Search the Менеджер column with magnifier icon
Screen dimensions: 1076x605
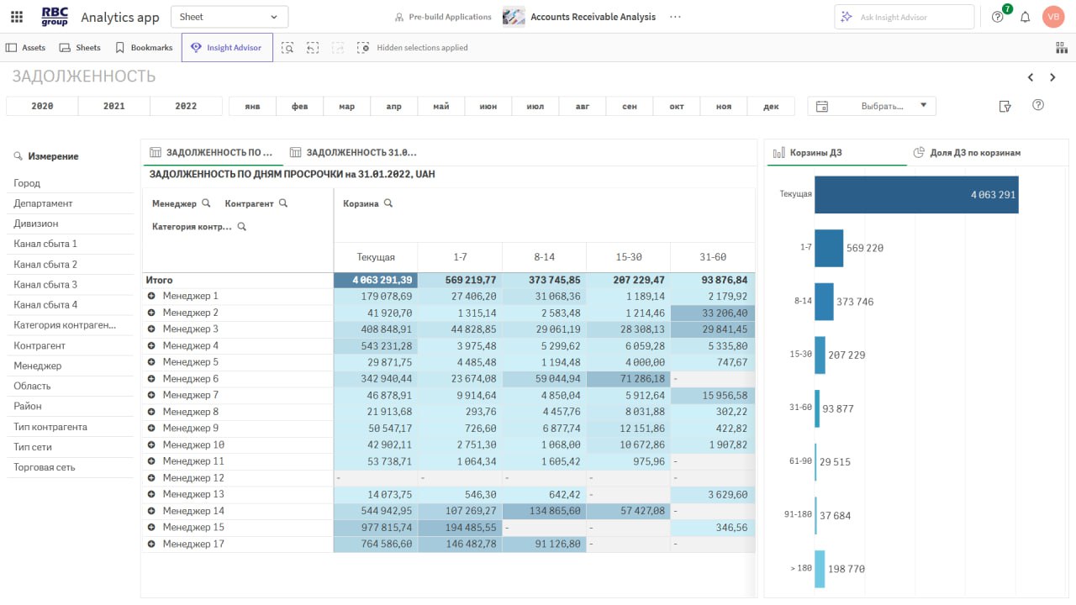pyautogui.click(x=206, y=203)
